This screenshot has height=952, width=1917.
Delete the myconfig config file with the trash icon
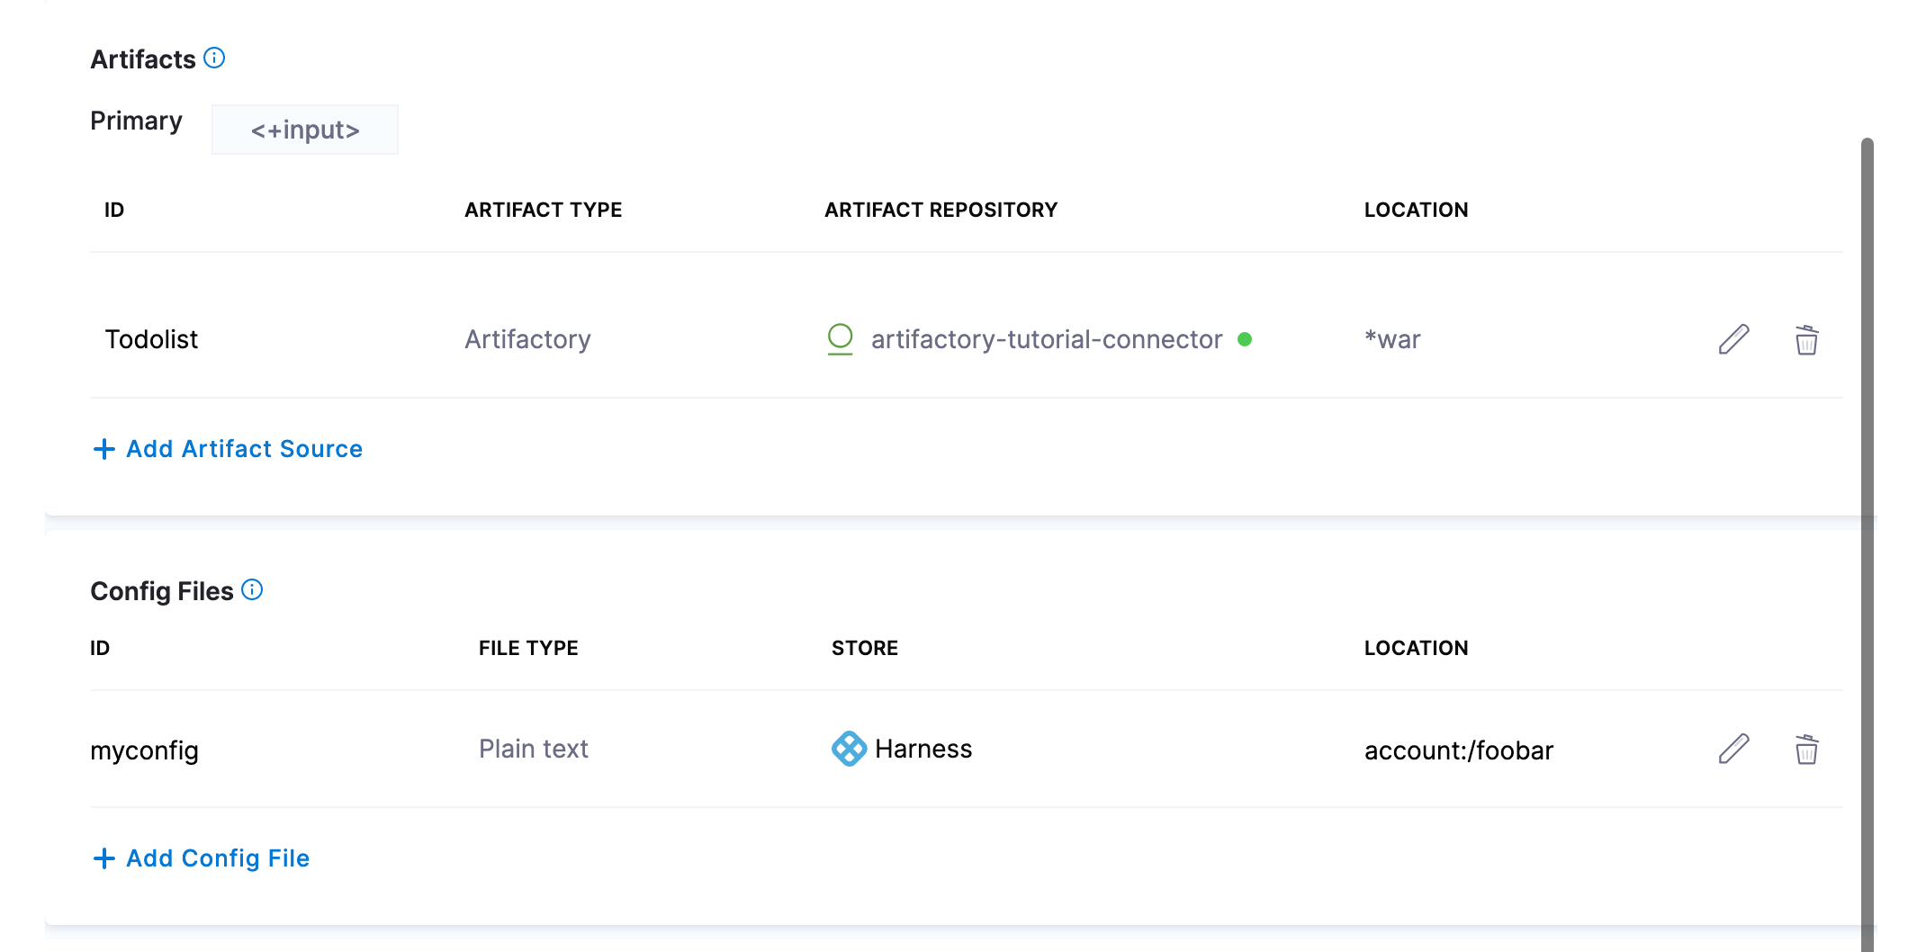[1806, 750]
